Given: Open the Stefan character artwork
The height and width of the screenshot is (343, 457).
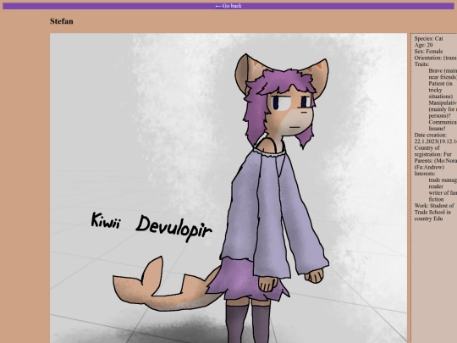Looking at the screenshot, I should coord(228,188).
